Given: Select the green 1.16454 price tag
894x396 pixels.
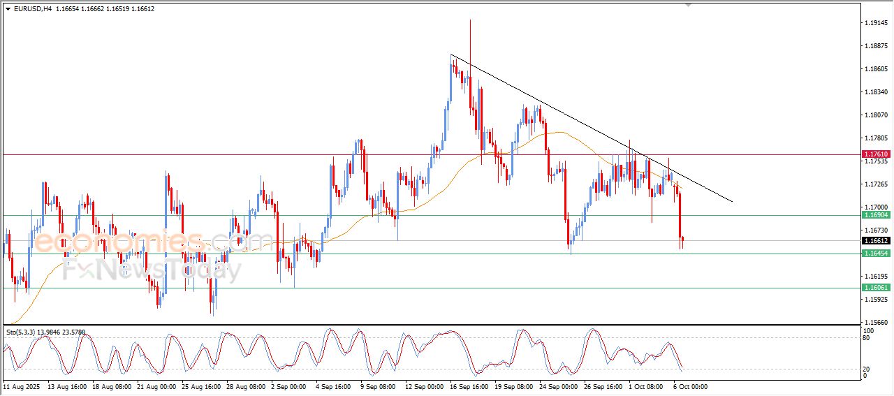Looking at the screenshot, I should click(x=875, y=254).
